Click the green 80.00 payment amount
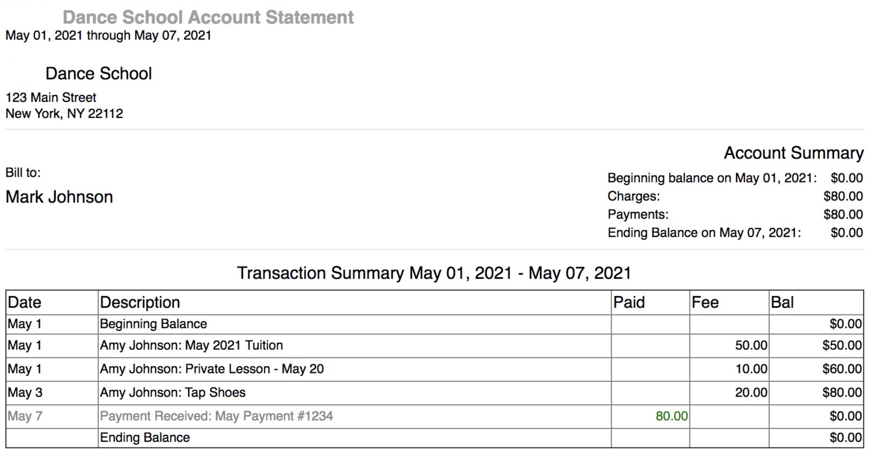This screenshot has width=876, height=466. [671, 416]
